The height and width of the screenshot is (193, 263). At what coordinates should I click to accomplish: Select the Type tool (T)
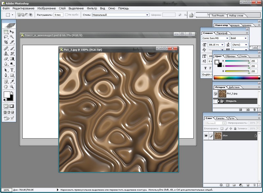click(12, 70)
